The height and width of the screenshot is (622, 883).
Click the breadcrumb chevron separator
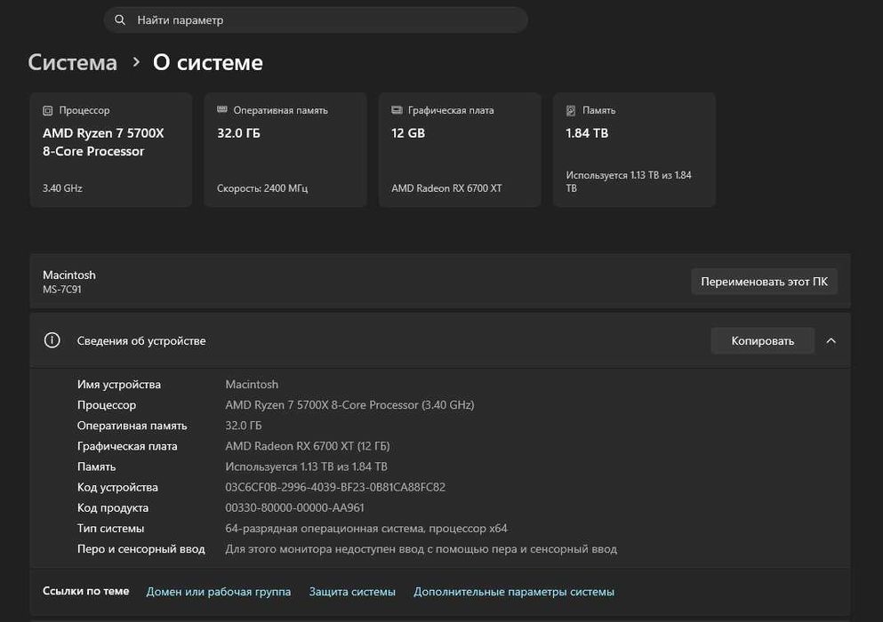[136, 62]
